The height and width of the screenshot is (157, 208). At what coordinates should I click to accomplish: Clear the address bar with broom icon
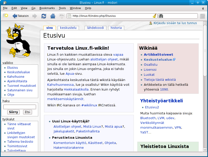tap(154, 16)
